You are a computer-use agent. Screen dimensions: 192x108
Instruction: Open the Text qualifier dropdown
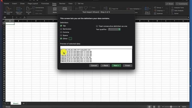[114, 29]
